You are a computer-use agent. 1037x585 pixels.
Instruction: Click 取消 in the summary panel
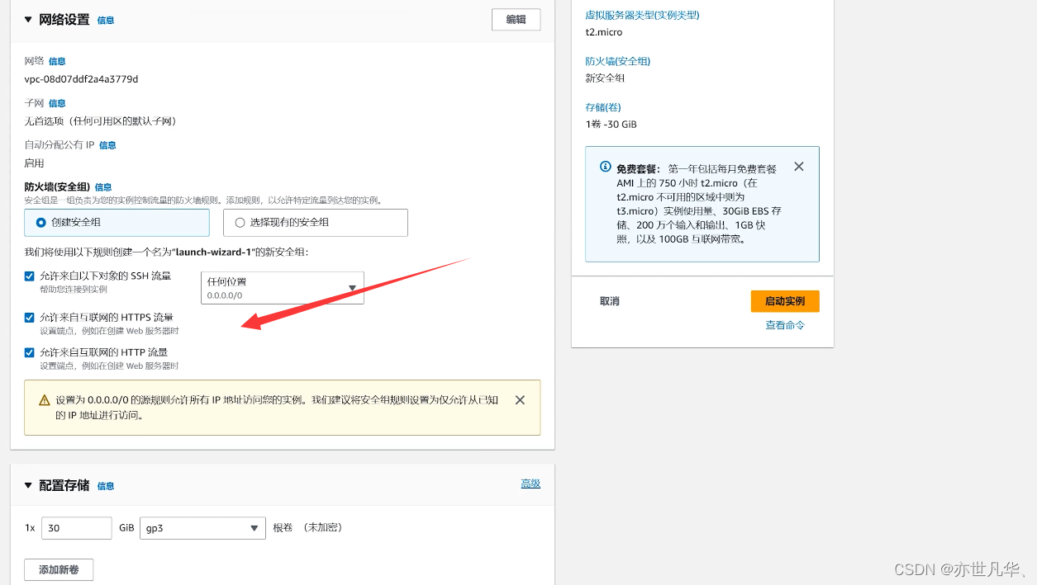pyautogui.click(x=610, y=301)
